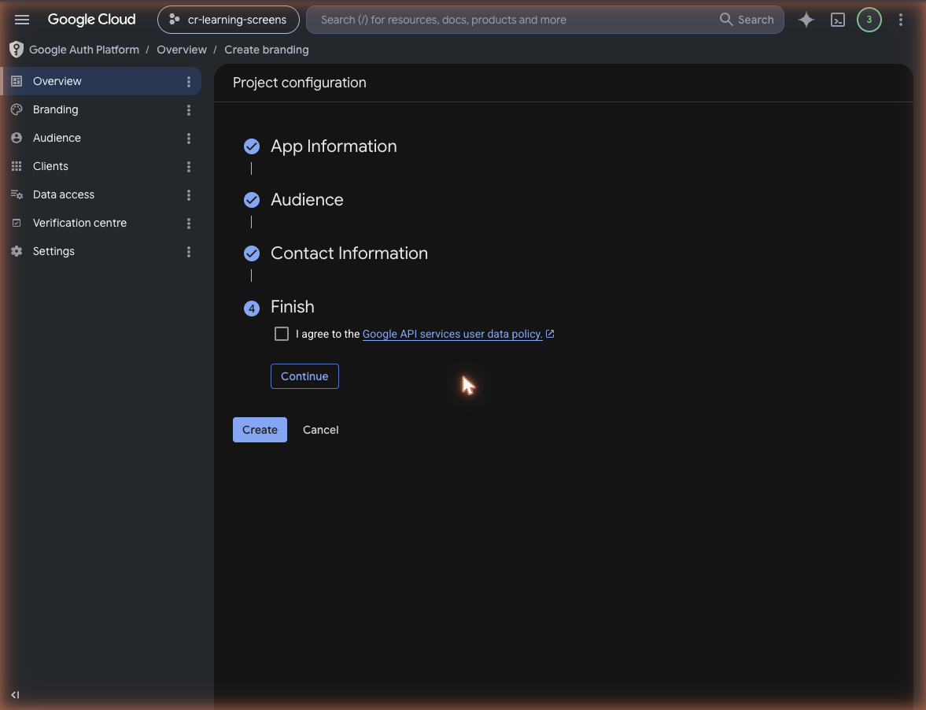Select Branding in the sidebar
The width and height of the screenshot is (926, 710).
56,109
